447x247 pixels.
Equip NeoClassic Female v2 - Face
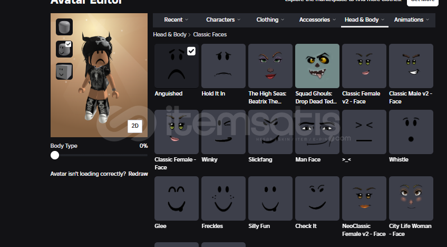[364, 198]
